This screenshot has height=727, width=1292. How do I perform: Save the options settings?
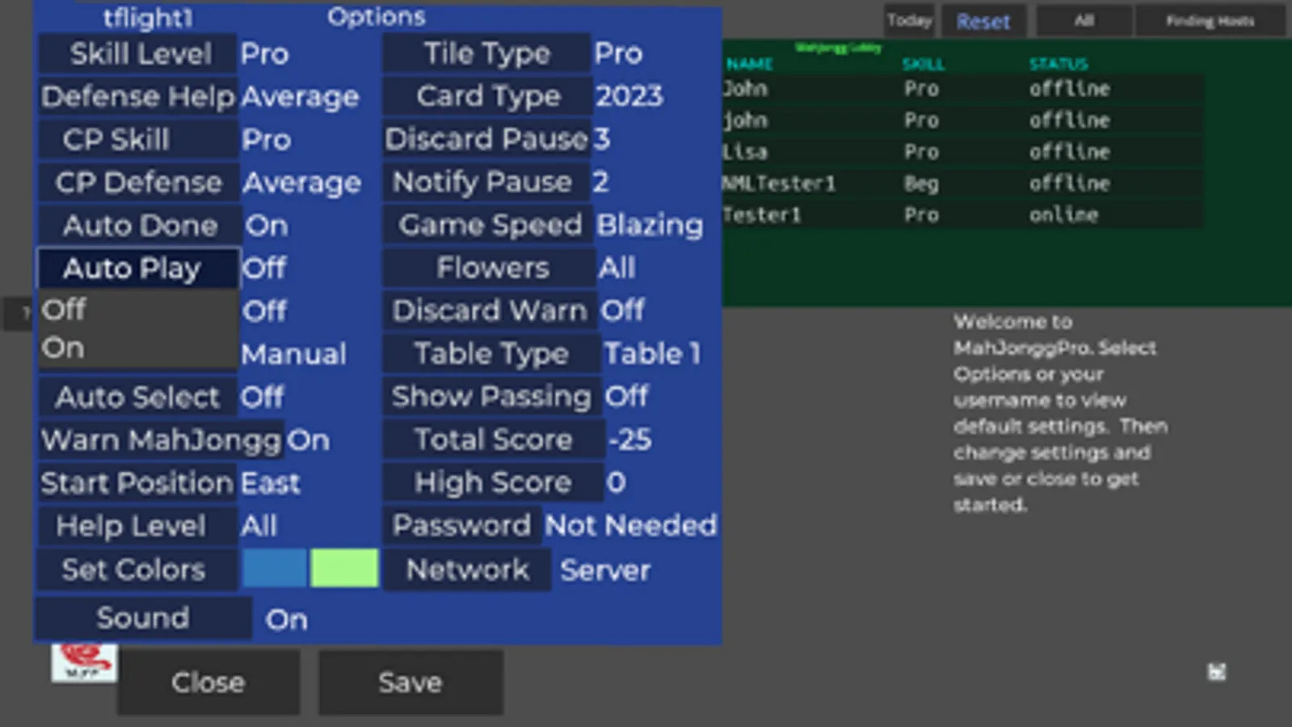click(x=410, y=682)
